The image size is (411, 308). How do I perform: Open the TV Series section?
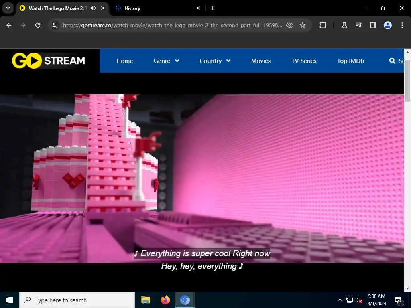tap(304, 61)
